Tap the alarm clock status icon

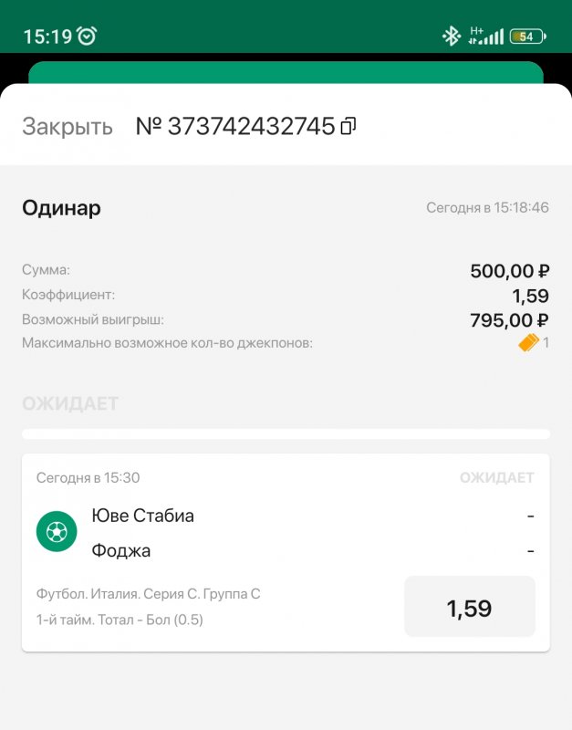[87, 36]
